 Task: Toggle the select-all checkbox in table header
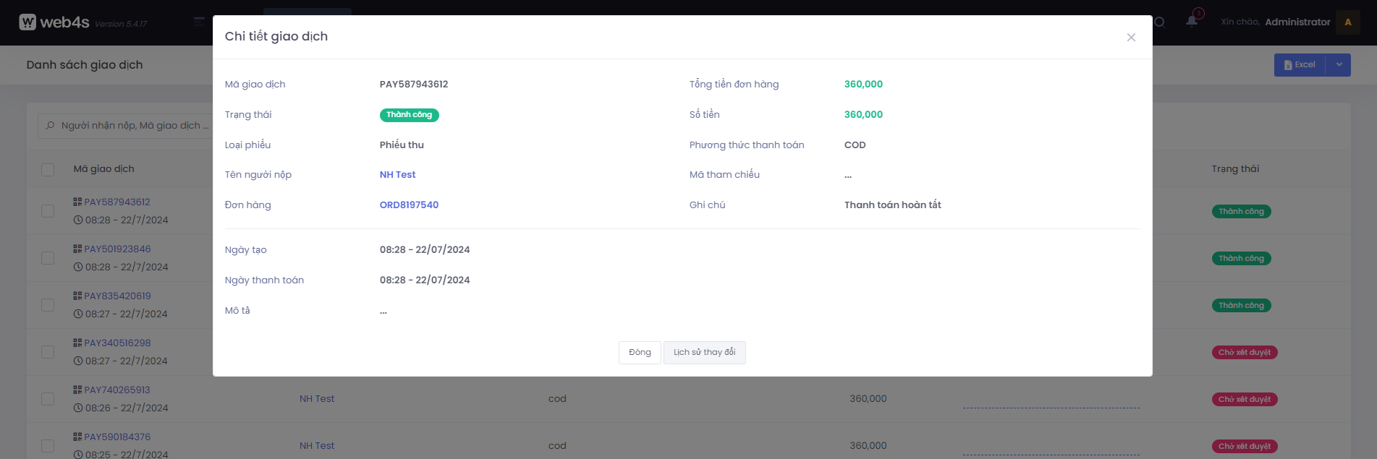[48, 170]
